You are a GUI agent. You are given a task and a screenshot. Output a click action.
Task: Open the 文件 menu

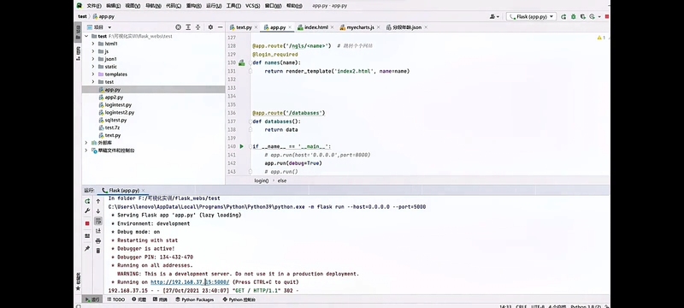pos(94,6)
